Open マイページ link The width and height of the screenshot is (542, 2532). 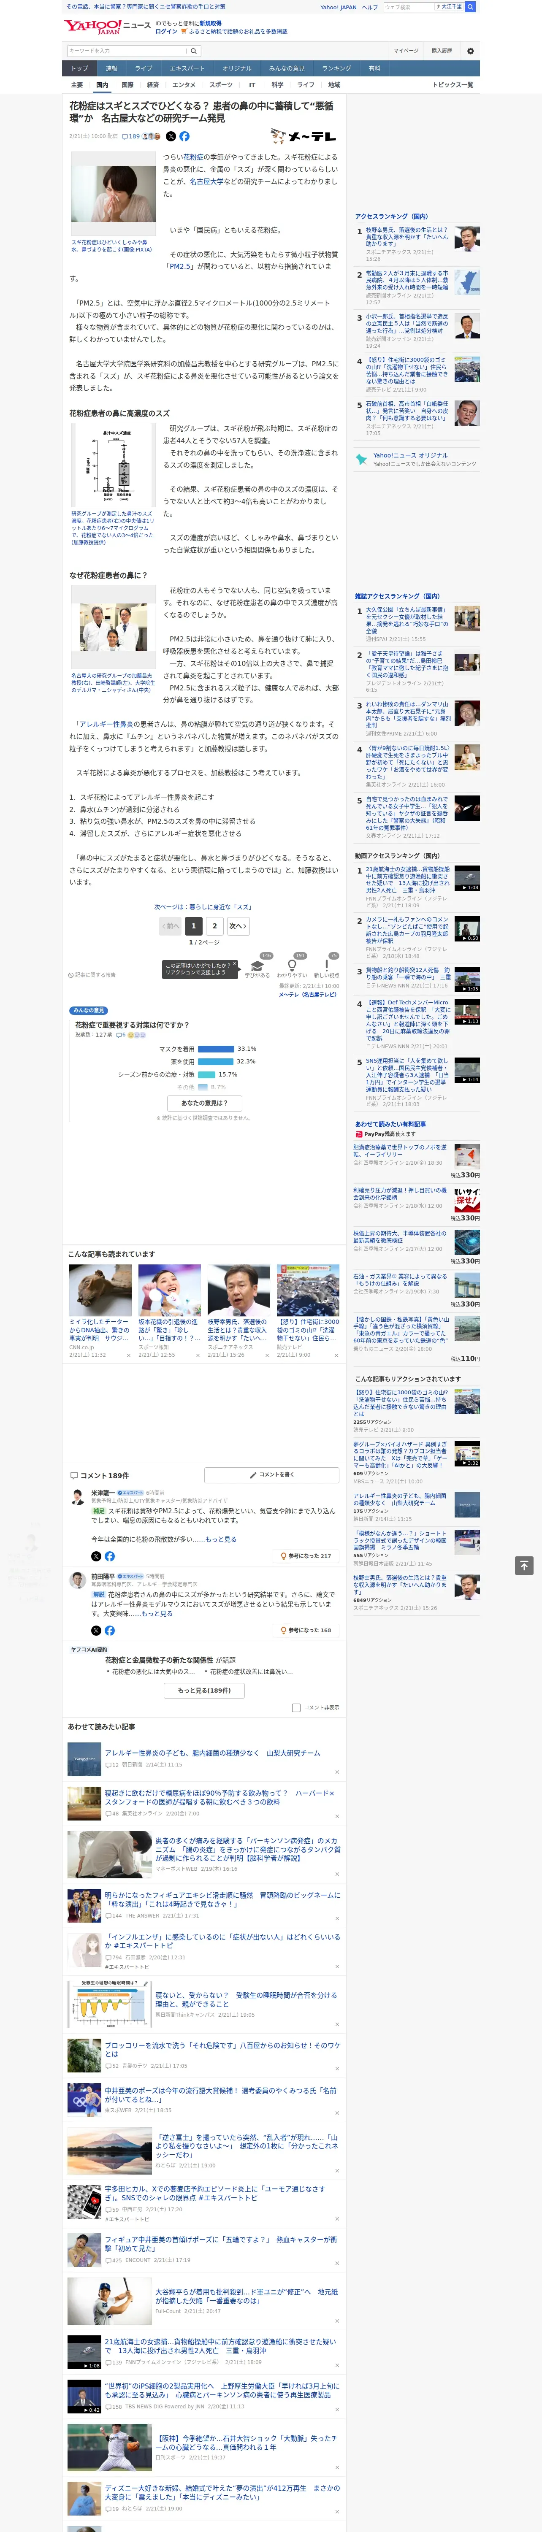click(405, 51)
